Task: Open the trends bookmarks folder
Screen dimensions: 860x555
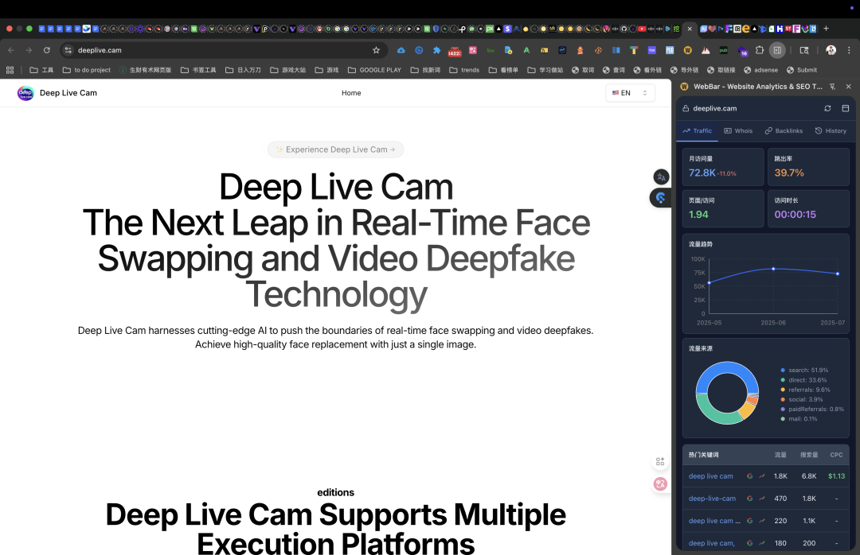Action: click(464, 70)
